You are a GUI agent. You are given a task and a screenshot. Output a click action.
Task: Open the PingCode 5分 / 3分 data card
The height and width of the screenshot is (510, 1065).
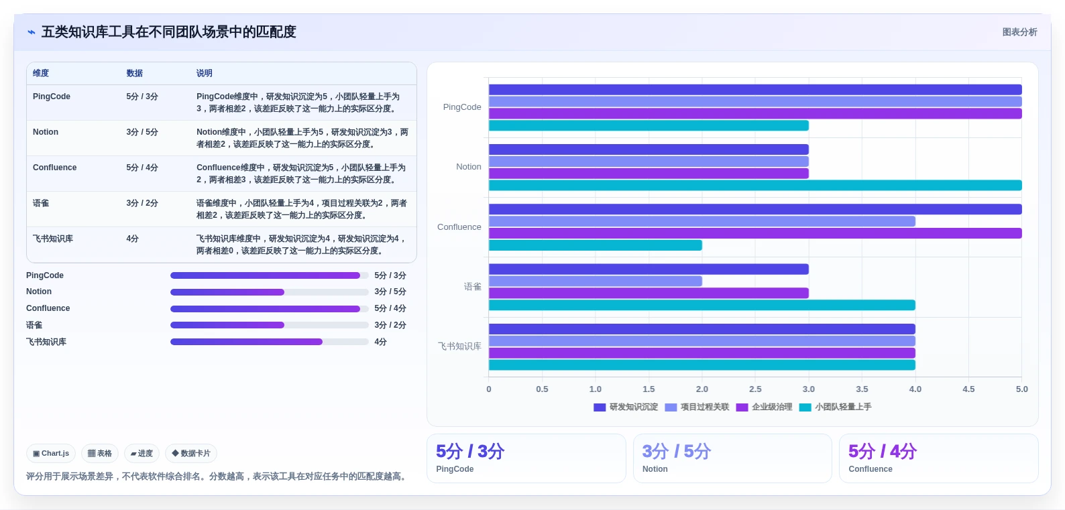tap(526, 458)
